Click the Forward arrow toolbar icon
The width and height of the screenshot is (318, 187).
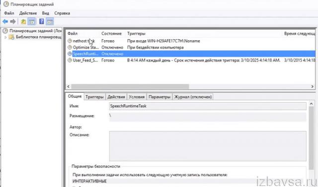[13, 21]
